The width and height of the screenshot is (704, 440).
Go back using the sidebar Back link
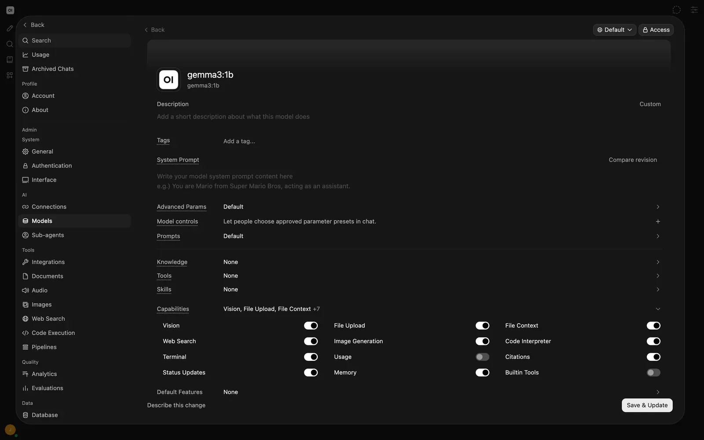[x=33, y=25]
